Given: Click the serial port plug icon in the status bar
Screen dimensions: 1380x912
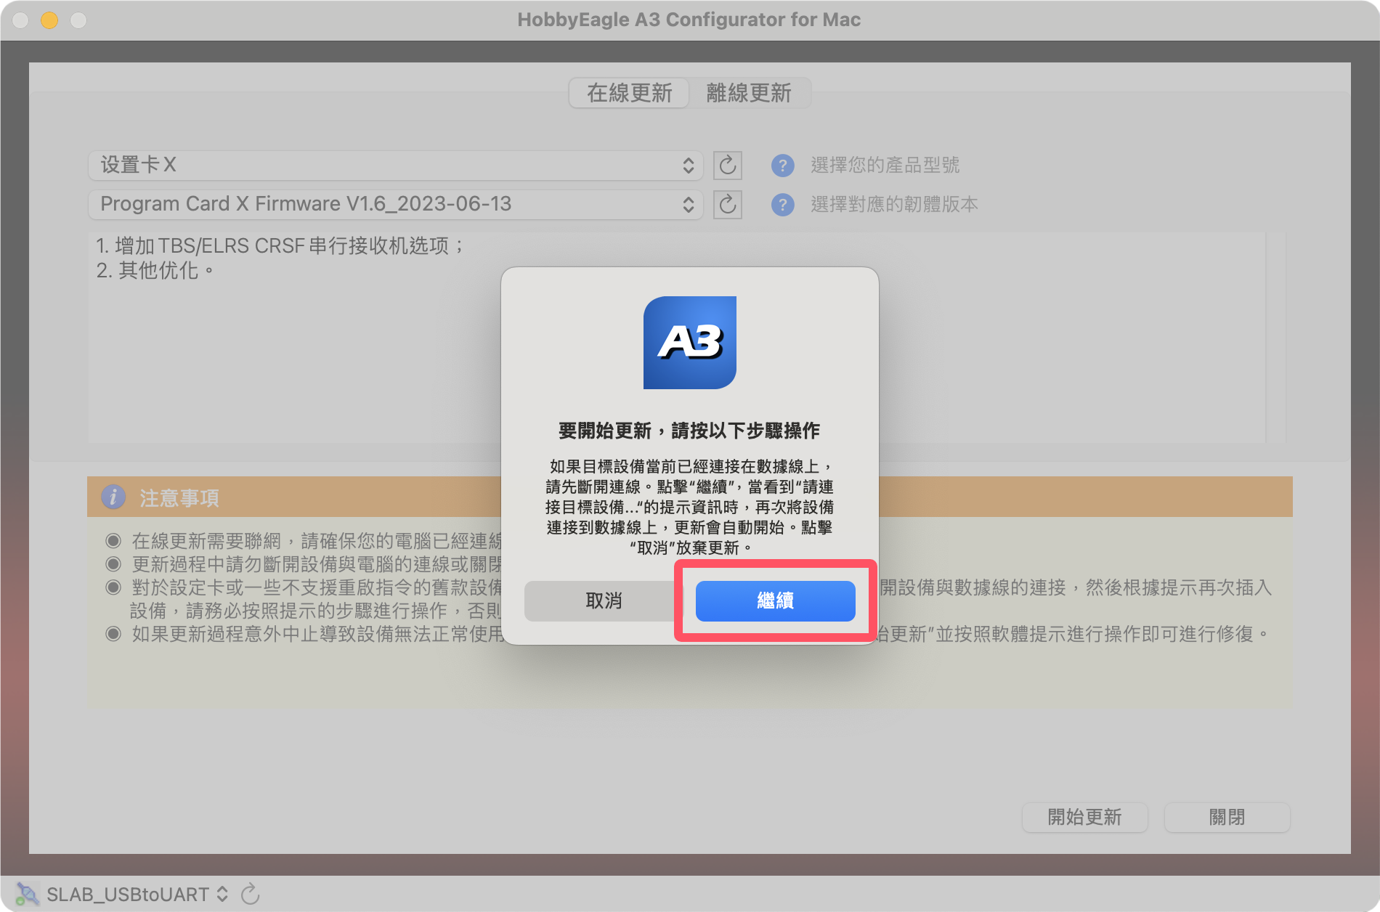Looking at the screenshot, I should [27, 894].
